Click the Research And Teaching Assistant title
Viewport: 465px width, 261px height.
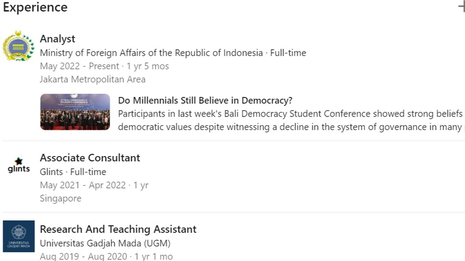click(x=118, y=229)
